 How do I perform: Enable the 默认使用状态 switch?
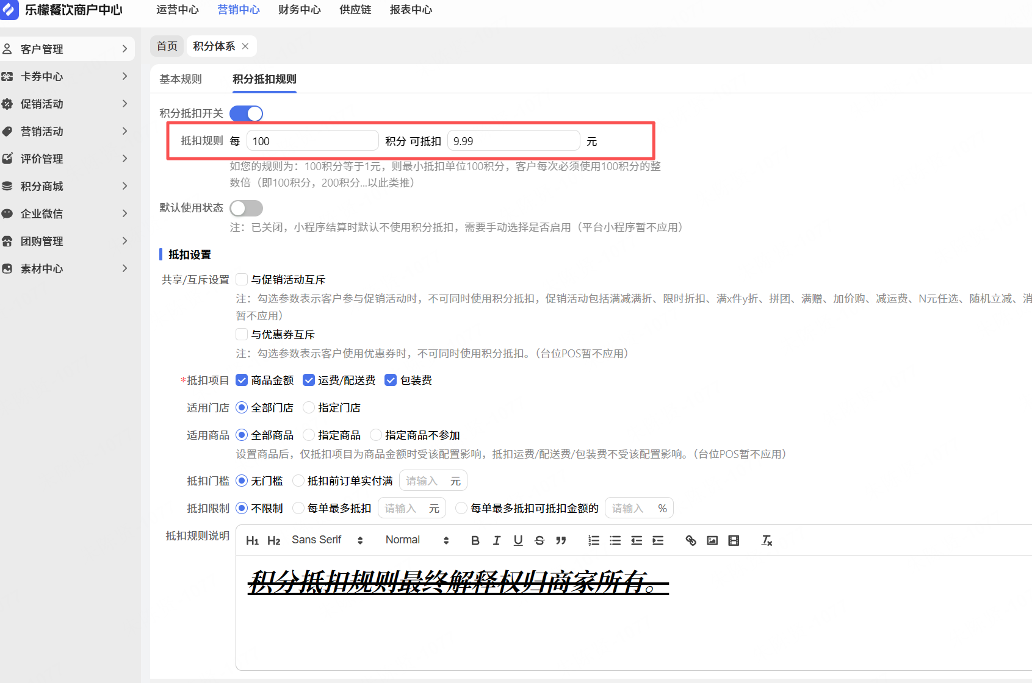(x=247, y=208)
